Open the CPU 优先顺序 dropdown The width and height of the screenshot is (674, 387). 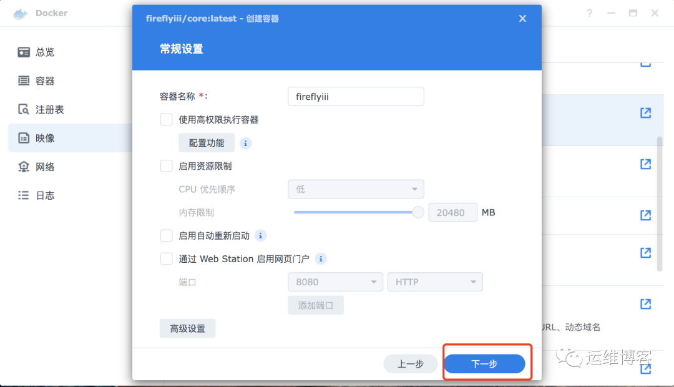point(356,189)
